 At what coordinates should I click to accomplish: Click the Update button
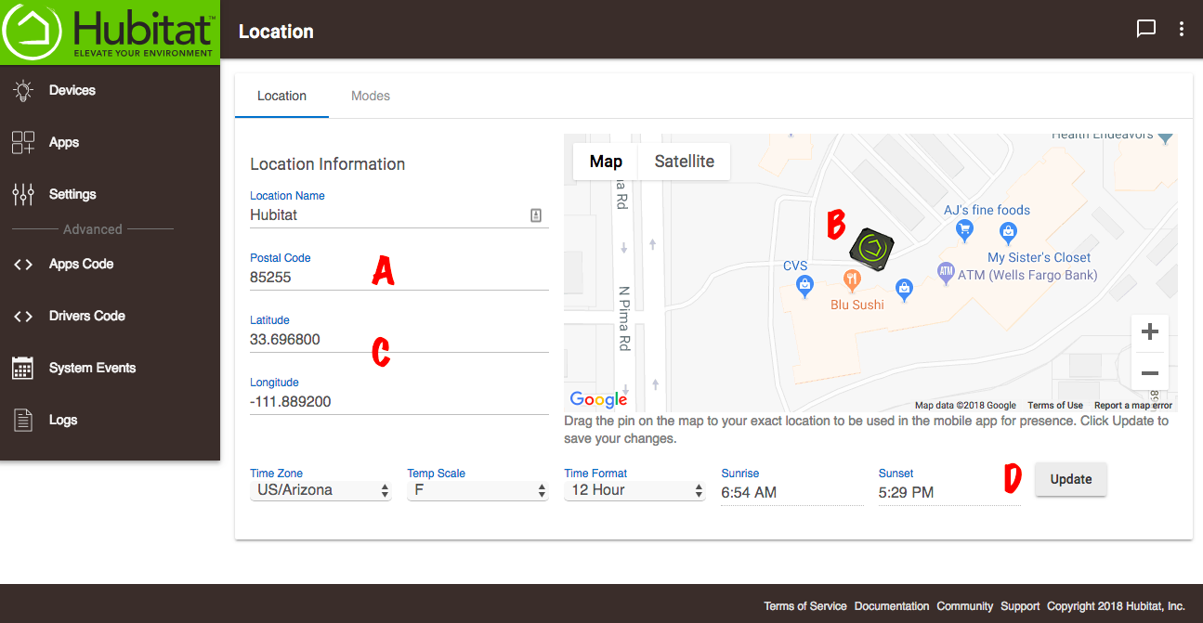coord(1071,480)
